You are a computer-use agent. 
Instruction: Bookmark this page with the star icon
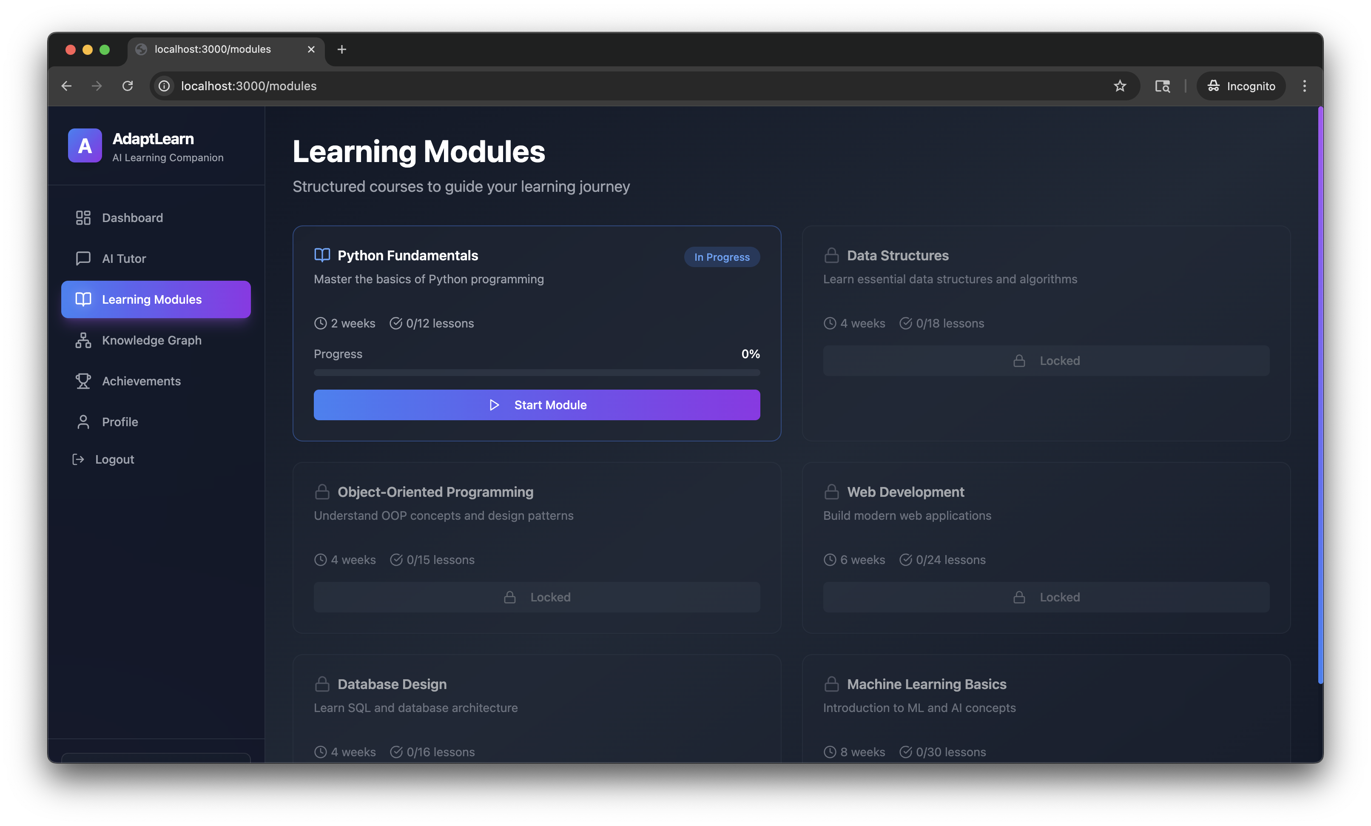[1120, 86]
